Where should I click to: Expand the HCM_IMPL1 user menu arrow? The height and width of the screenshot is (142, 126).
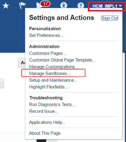coord(120,6)
